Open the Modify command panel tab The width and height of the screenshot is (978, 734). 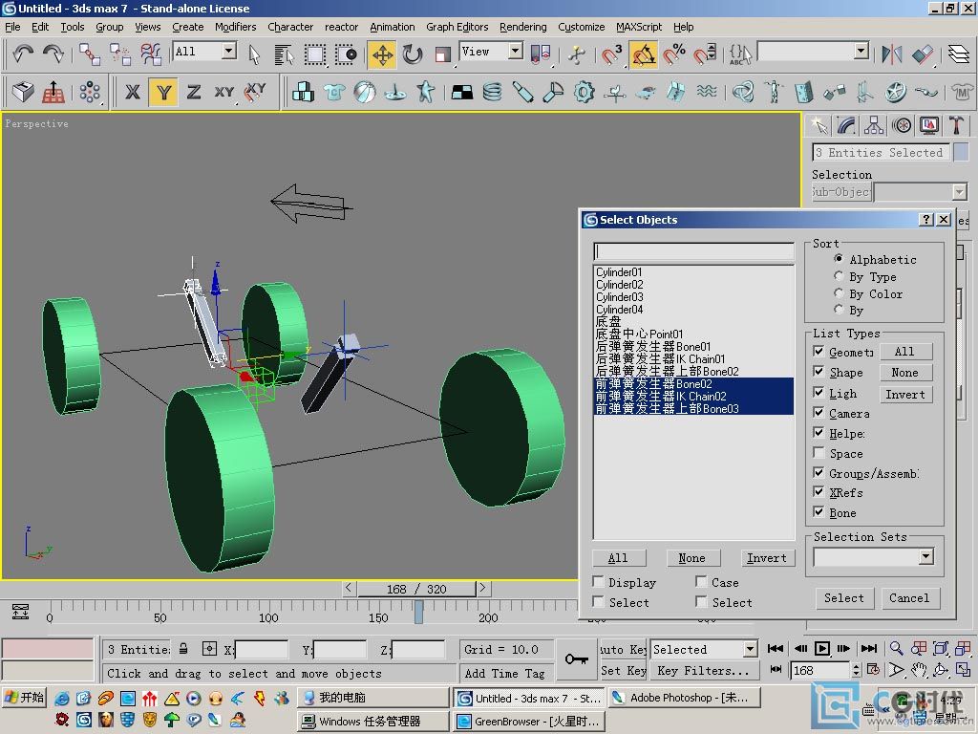846,125
